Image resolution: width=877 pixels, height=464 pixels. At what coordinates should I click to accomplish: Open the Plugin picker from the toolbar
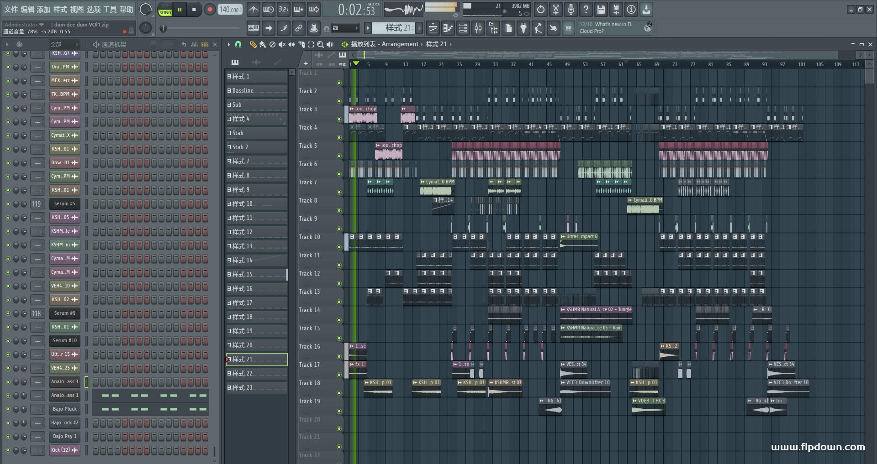524,28
